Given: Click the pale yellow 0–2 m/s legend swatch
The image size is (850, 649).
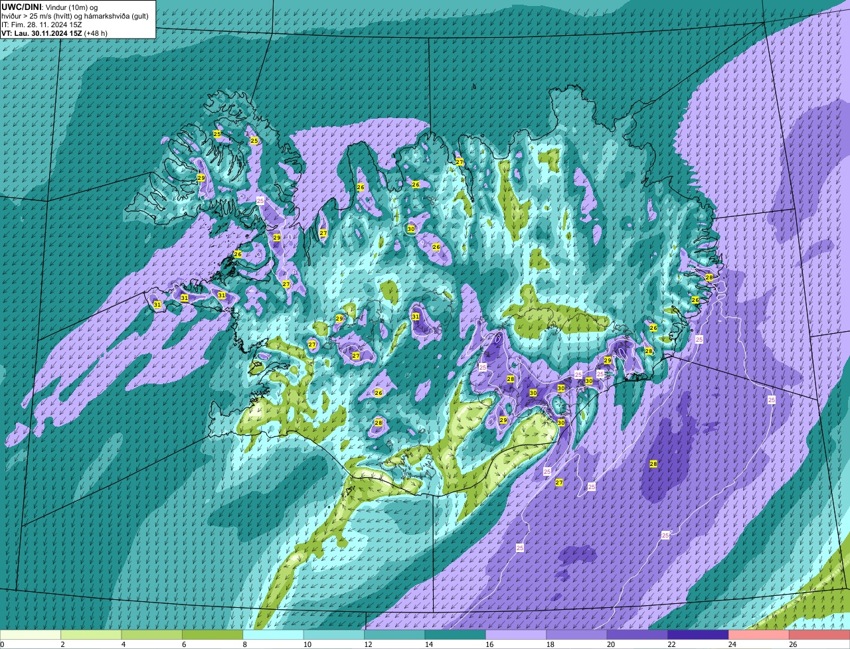Looking at the screenshot, I should coord(31,634).
